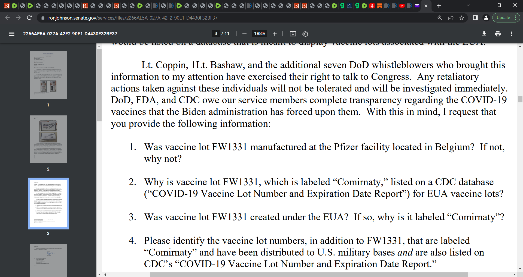The width and height of the screenshot is (523, 277).
Task: Select page 2 thumbnail
Action: tap(48, 139)
